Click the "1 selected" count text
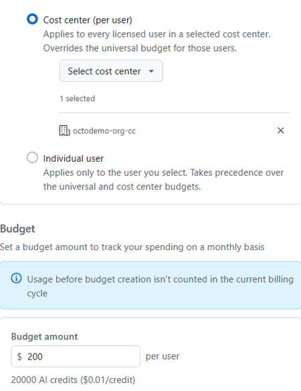 [78, 98]
